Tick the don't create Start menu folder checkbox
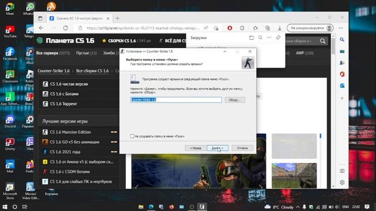 point(132,136)
